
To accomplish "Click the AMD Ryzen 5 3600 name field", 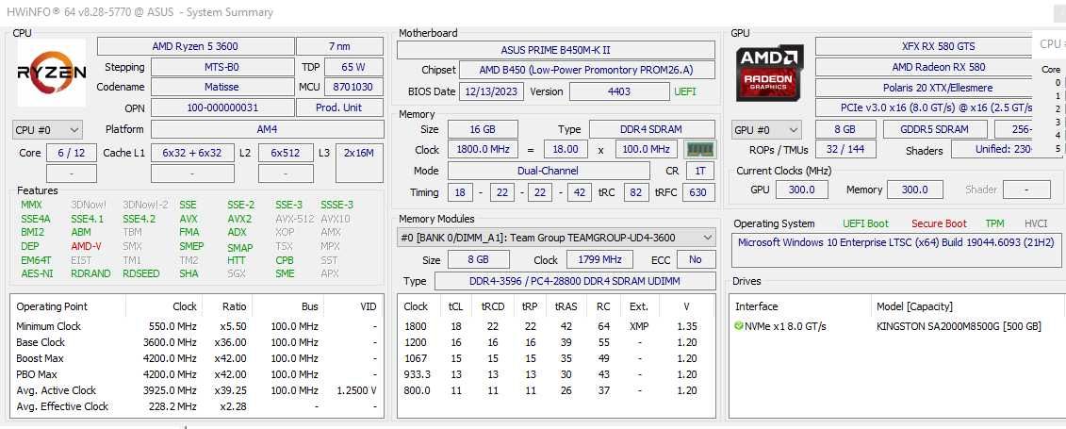I will click(195, 46).
